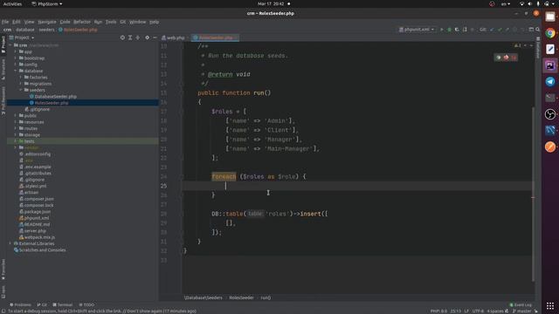This screenshot has width=559, height=314.
Task: Expand the bootstrap folder
Action: 16,58
